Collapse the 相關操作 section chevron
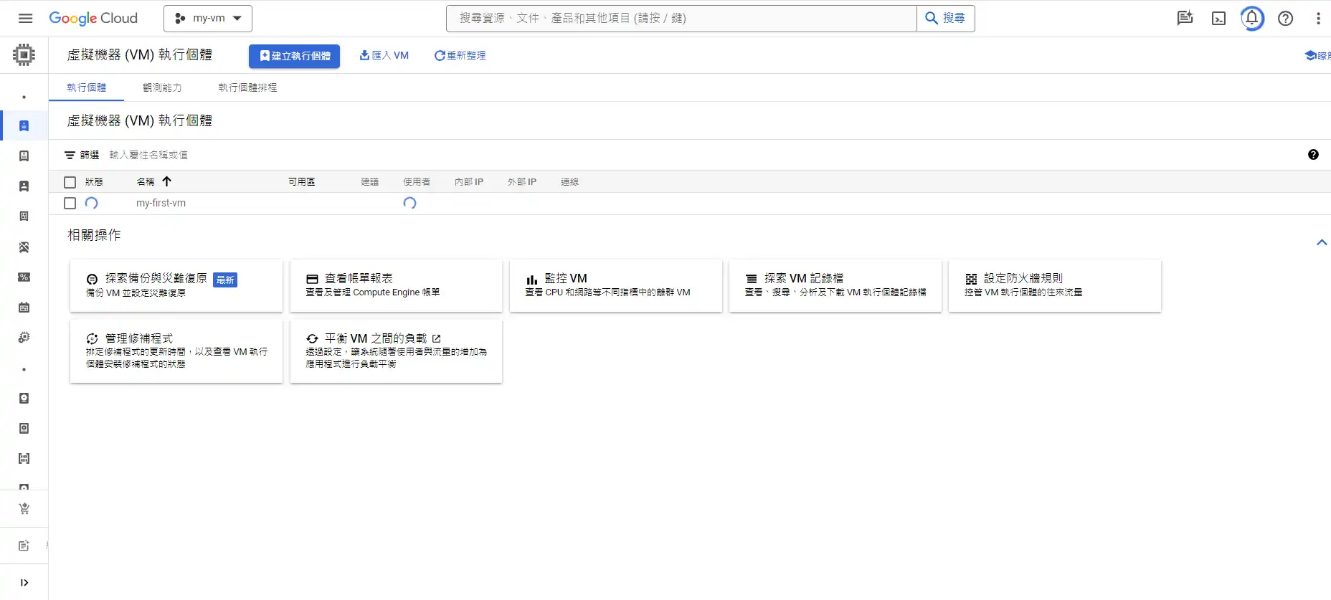Viewport: 1331px width, 600px height. point(1321,243)
